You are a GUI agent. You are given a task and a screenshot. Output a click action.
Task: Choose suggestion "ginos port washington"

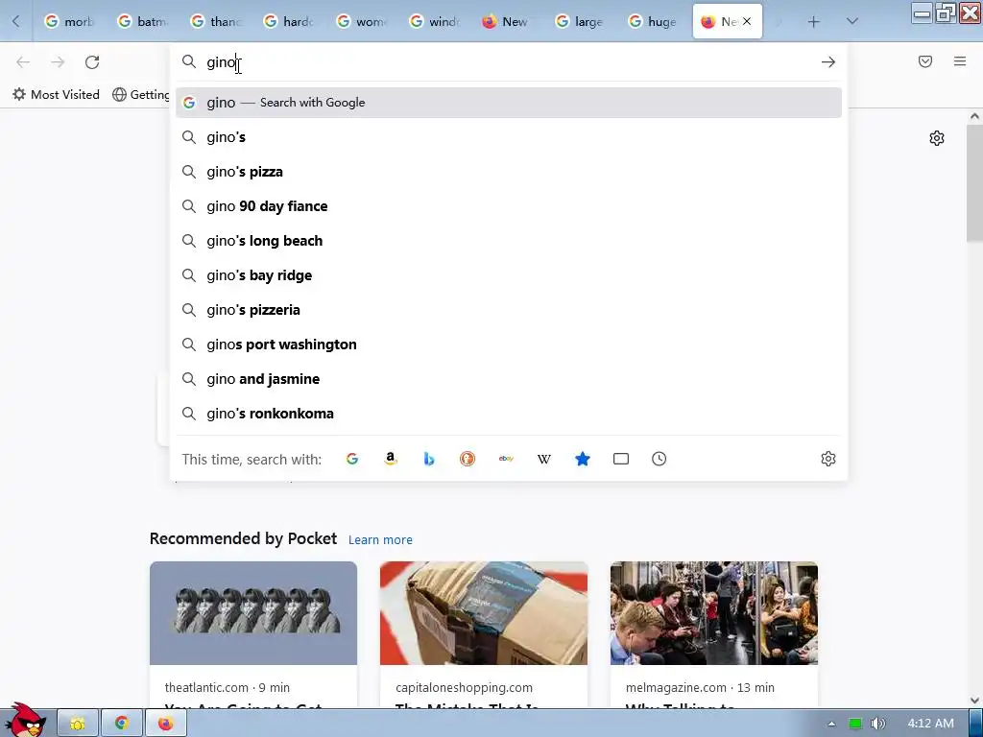509,345
